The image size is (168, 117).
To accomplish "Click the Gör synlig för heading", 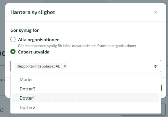I will tap(24, 30).
